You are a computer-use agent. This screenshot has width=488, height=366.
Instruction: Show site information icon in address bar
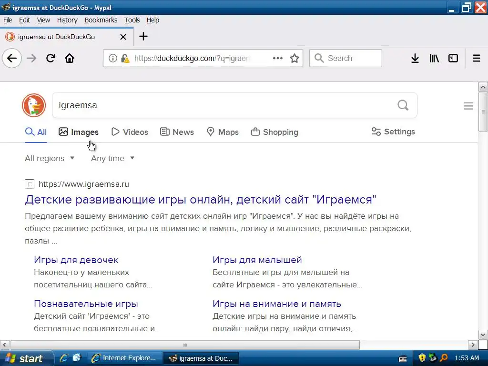(112, 58)
